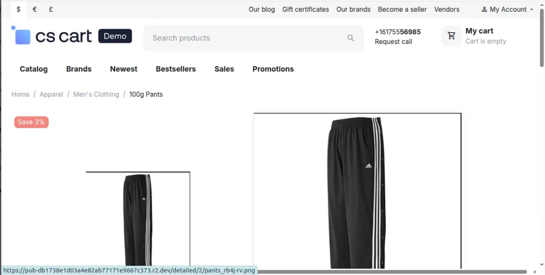Image resolution: width=545 pixels, height=275 pixels.
Task: Open the Promotions menu item
Action: [273, 69]
